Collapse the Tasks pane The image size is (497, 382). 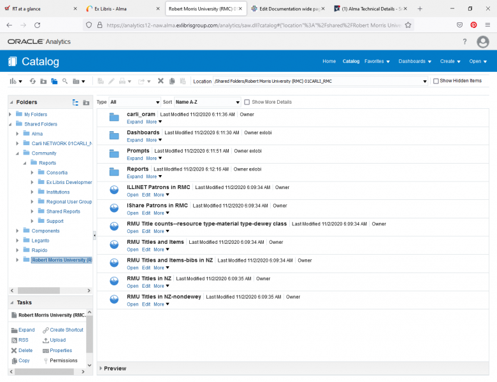[11, 302]
